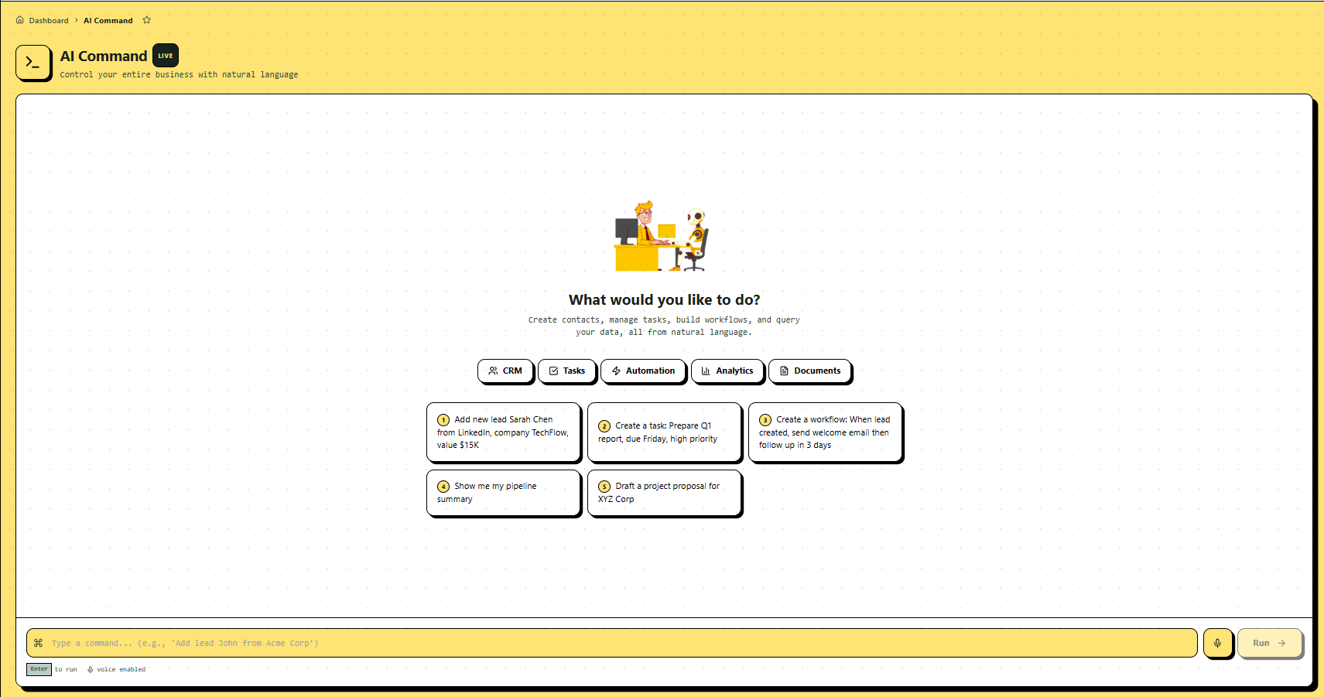Select the Analytics category tab
The width and height of the screenshot is (1324, 697).
727,371
